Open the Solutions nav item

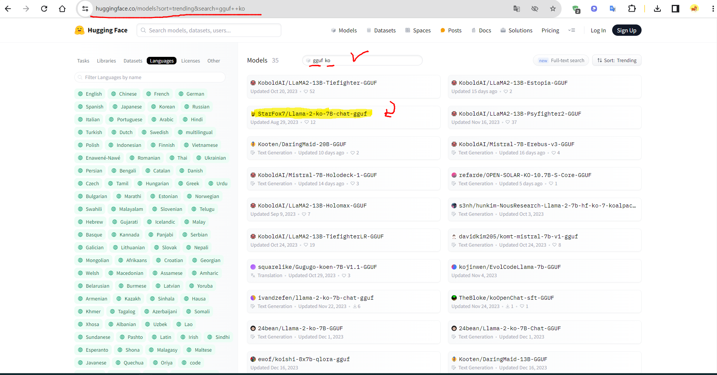pyautogui.click(x=516, y=30)
